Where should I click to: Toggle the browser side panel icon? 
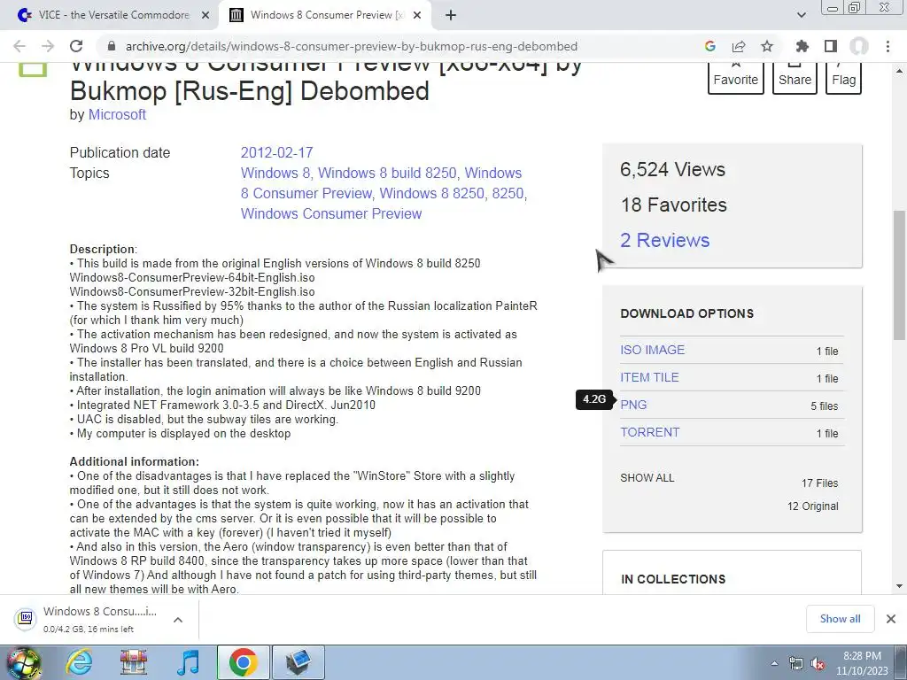pyautogui.click(x=831, y=46)
